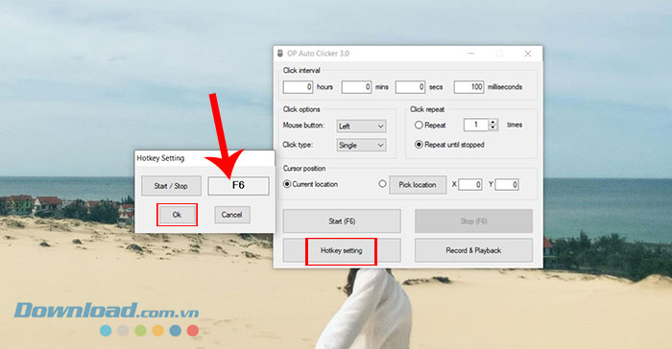This screenshot has width=672, height=349.
Task: Increase the repeat times stepper
Action: 492,122
